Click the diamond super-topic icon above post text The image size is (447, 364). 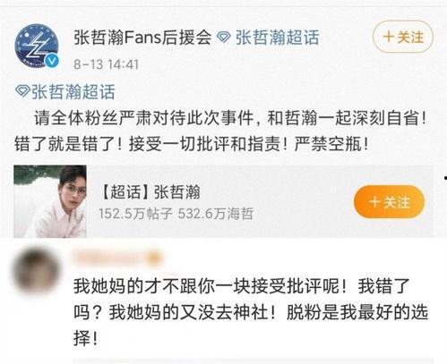(22, 91)
